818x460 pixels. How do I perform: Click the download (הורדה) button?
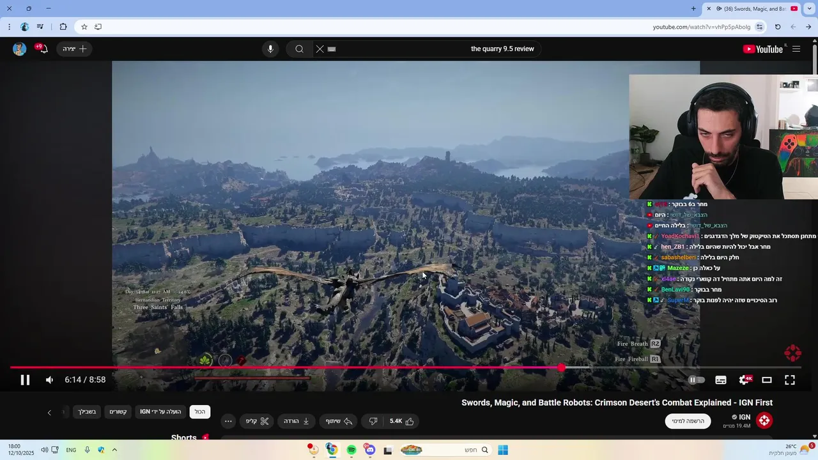(297, 421)
